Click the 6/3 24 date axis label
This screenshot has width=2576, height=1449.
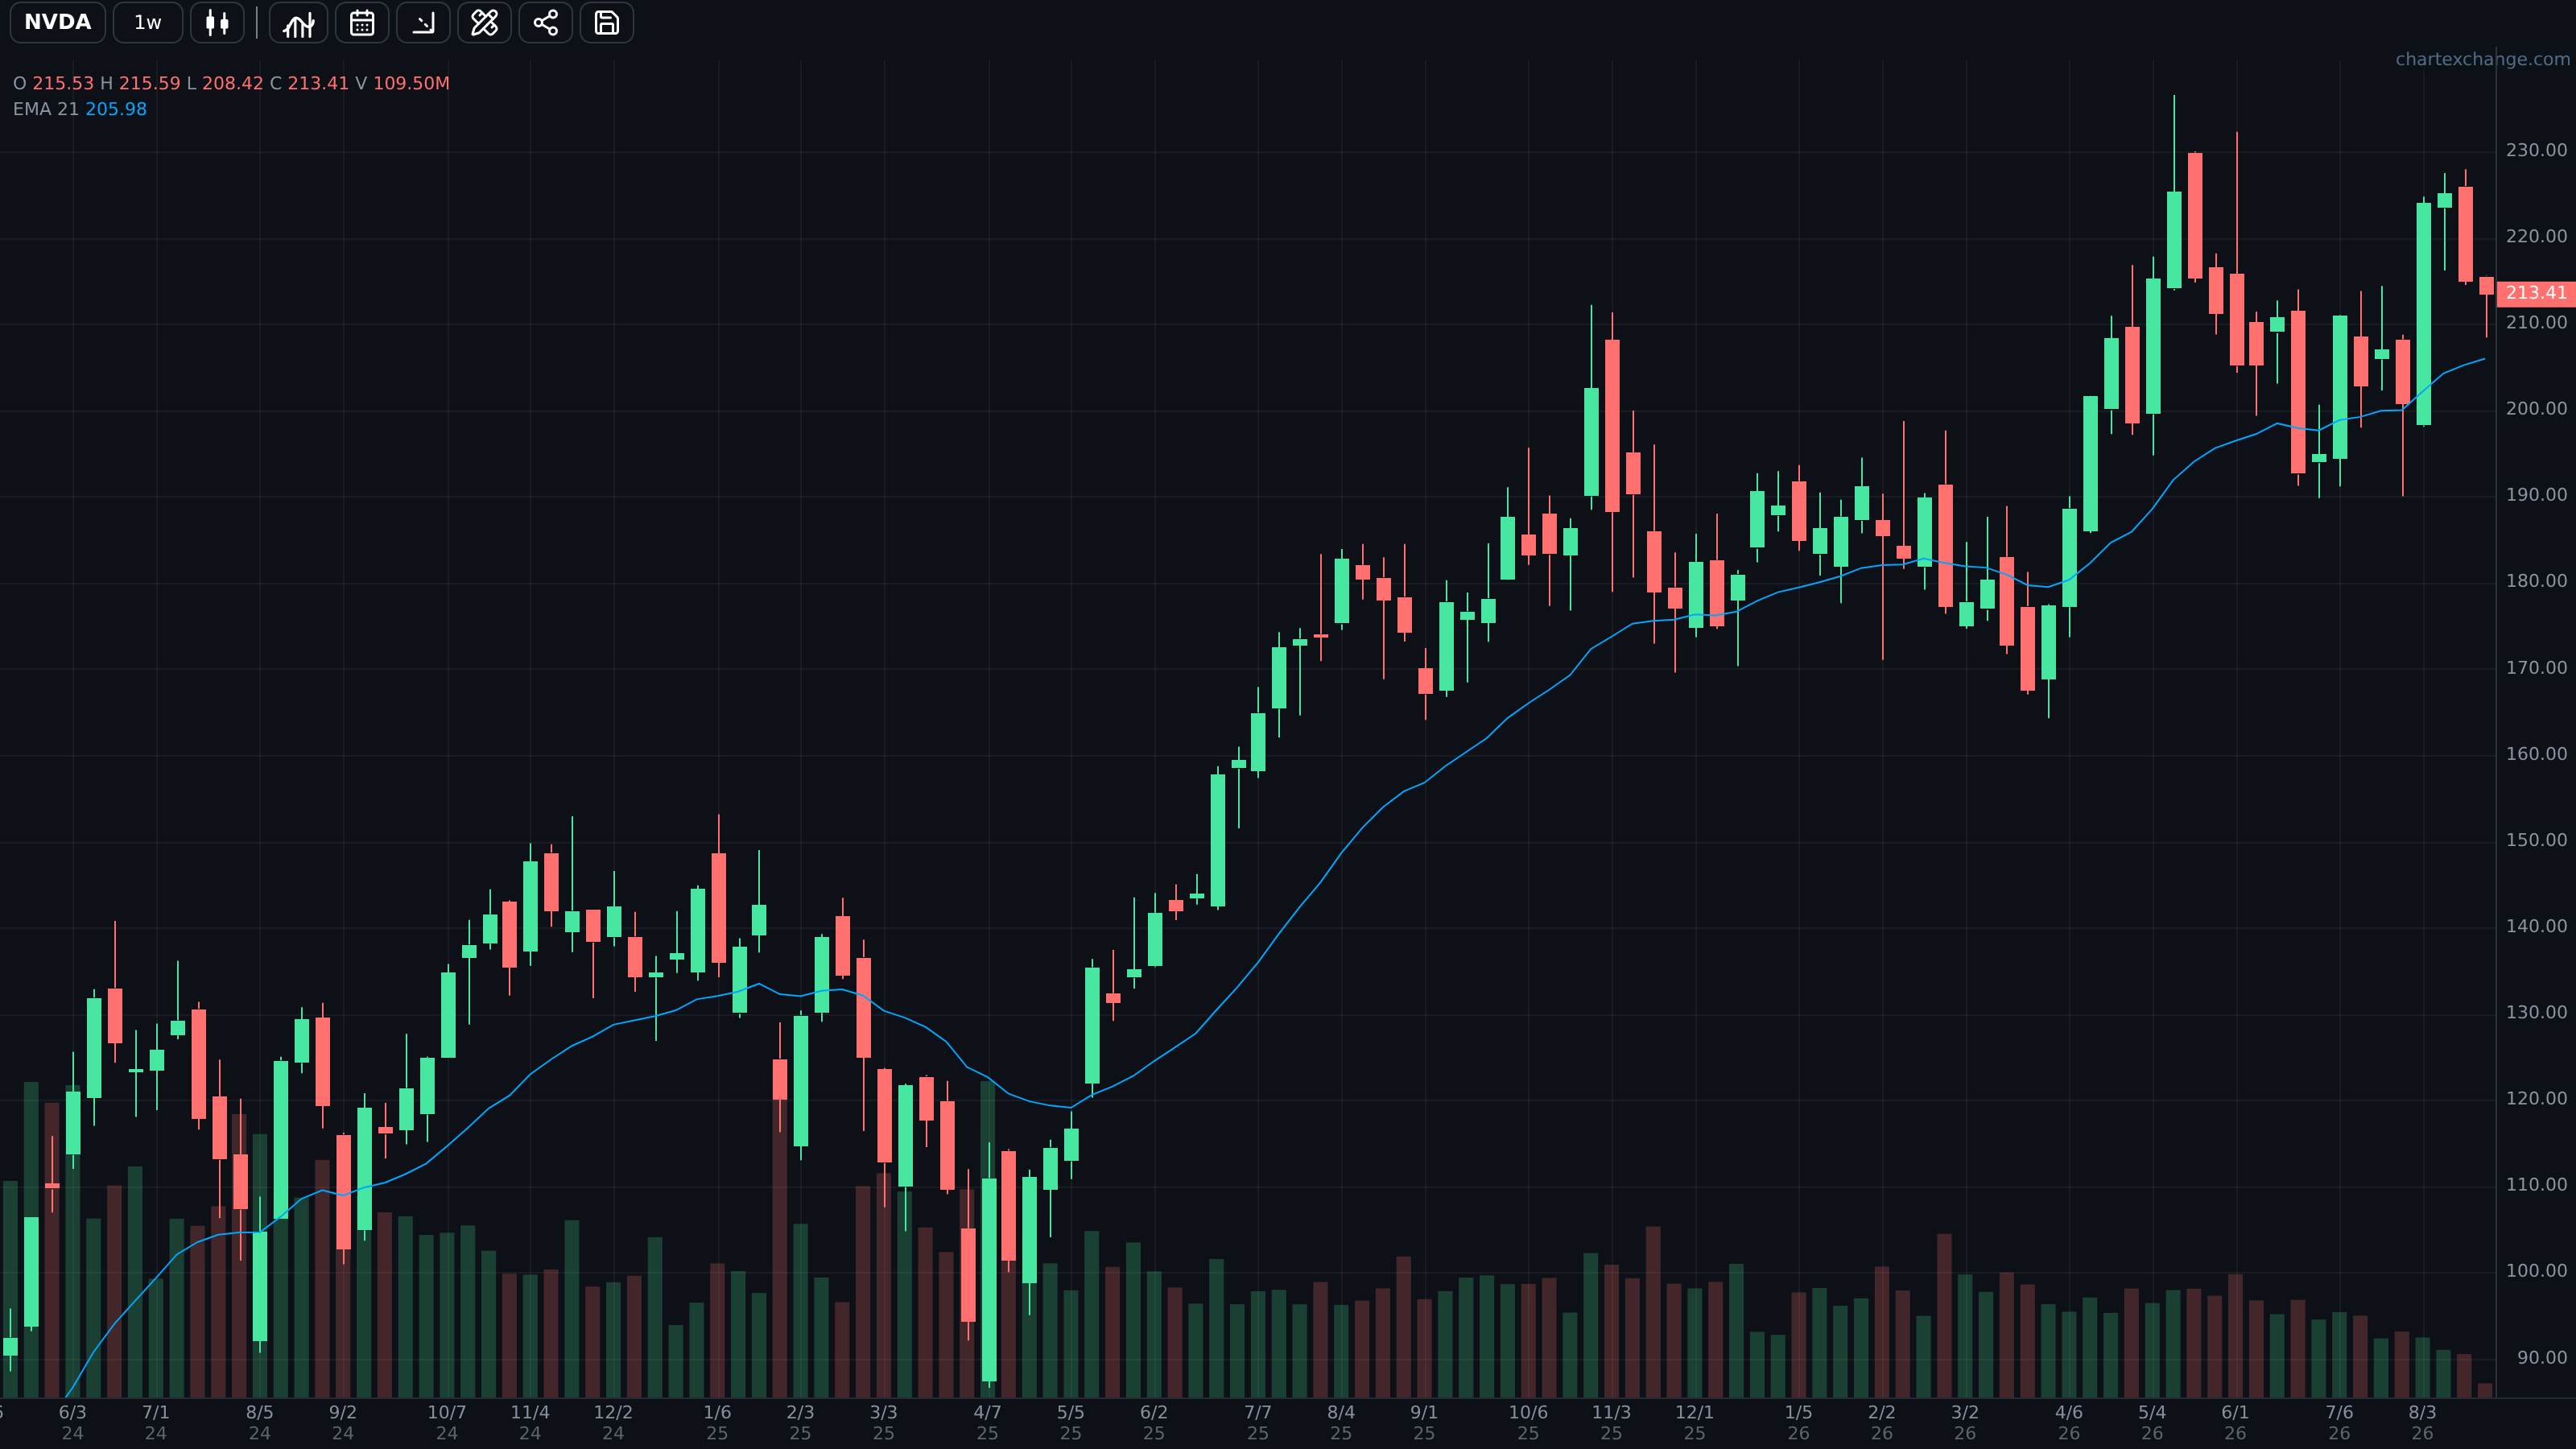pyautogui.click(x=72, y=1422)
